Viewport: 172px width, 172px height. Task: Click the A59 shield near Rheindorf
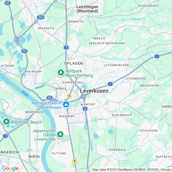24,51
